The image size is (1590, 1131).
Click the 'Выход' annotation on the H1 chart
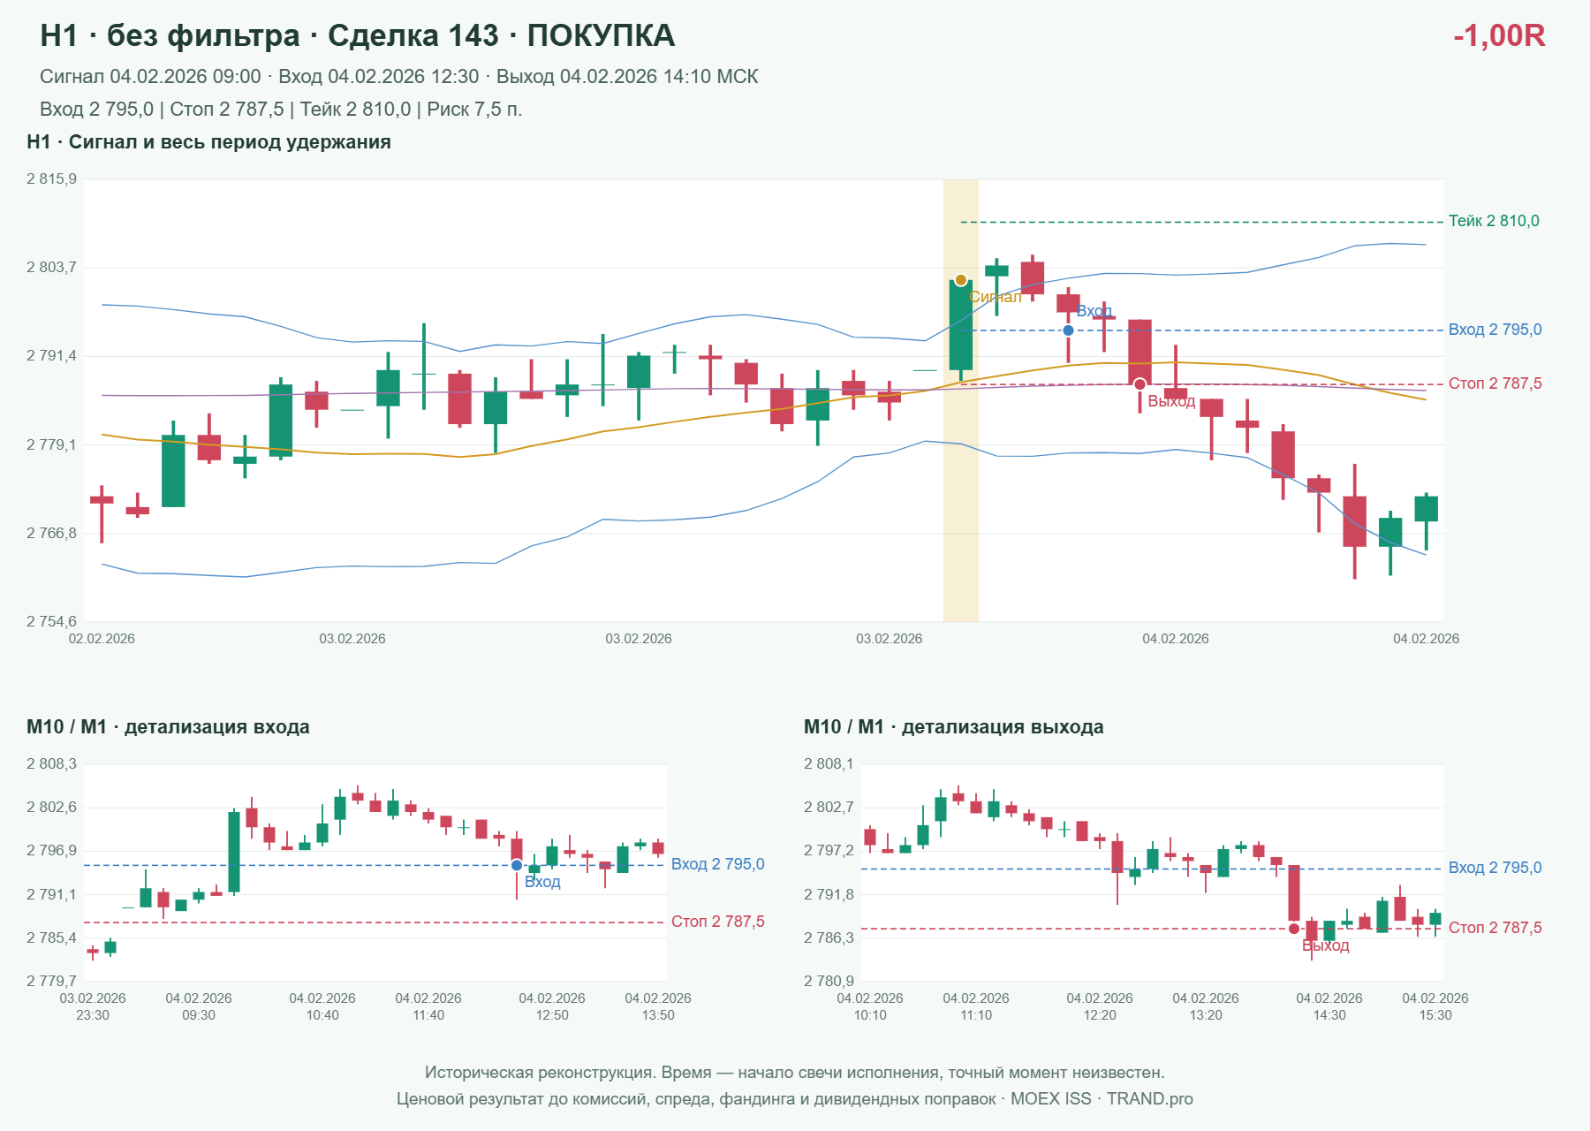[1171, 401]
